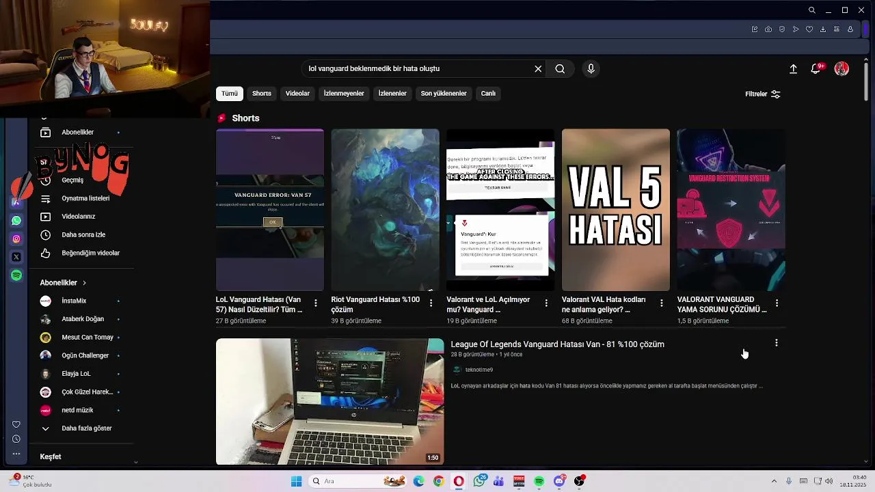Select the Videolar filter chip
The width and height of the screenshot is (875, 492).
coord(297,94)
